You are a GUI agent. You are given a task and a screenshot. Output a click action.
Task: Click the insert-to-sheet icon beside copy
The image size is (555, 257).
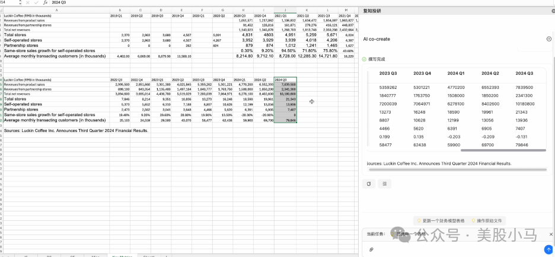point(384,184)
